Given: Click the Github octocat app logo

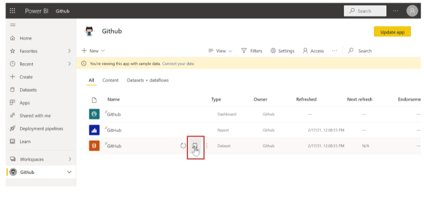Looking at the screenshot, I should [89, 32].
